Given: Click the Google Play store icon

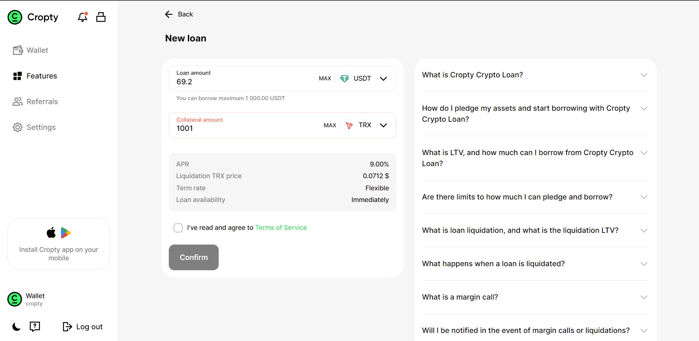Looking at the screenshot, I should click(66, 233).
